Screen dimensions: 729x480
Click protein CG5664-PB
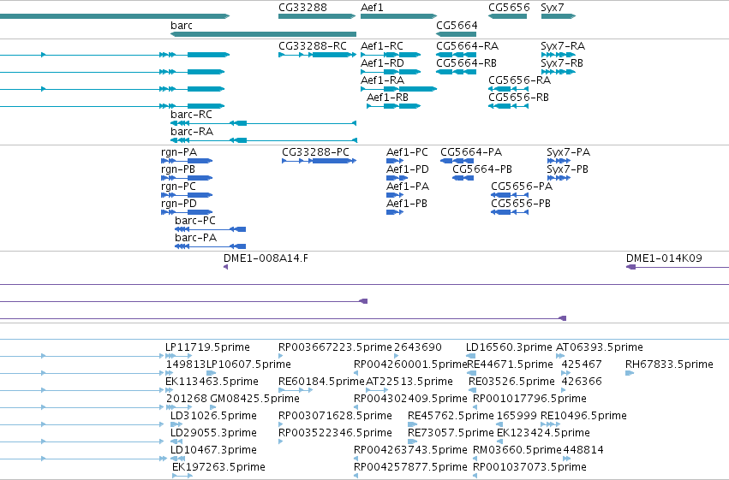coord(463,178)
